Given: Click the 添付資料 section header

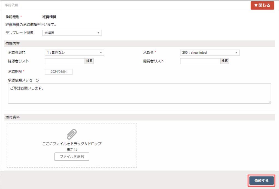Looking at the screenshot, I should [139, 117].
